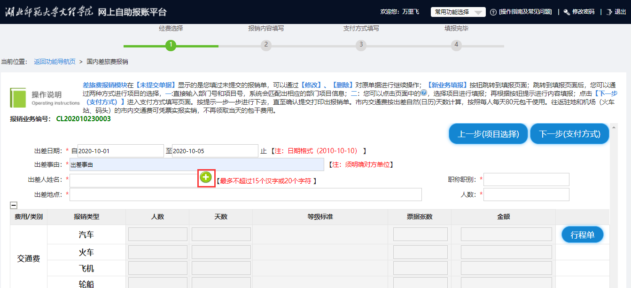Click the green plus icon to add traveler
This screenshot has height=288, width=631.
tap(206, 177)
